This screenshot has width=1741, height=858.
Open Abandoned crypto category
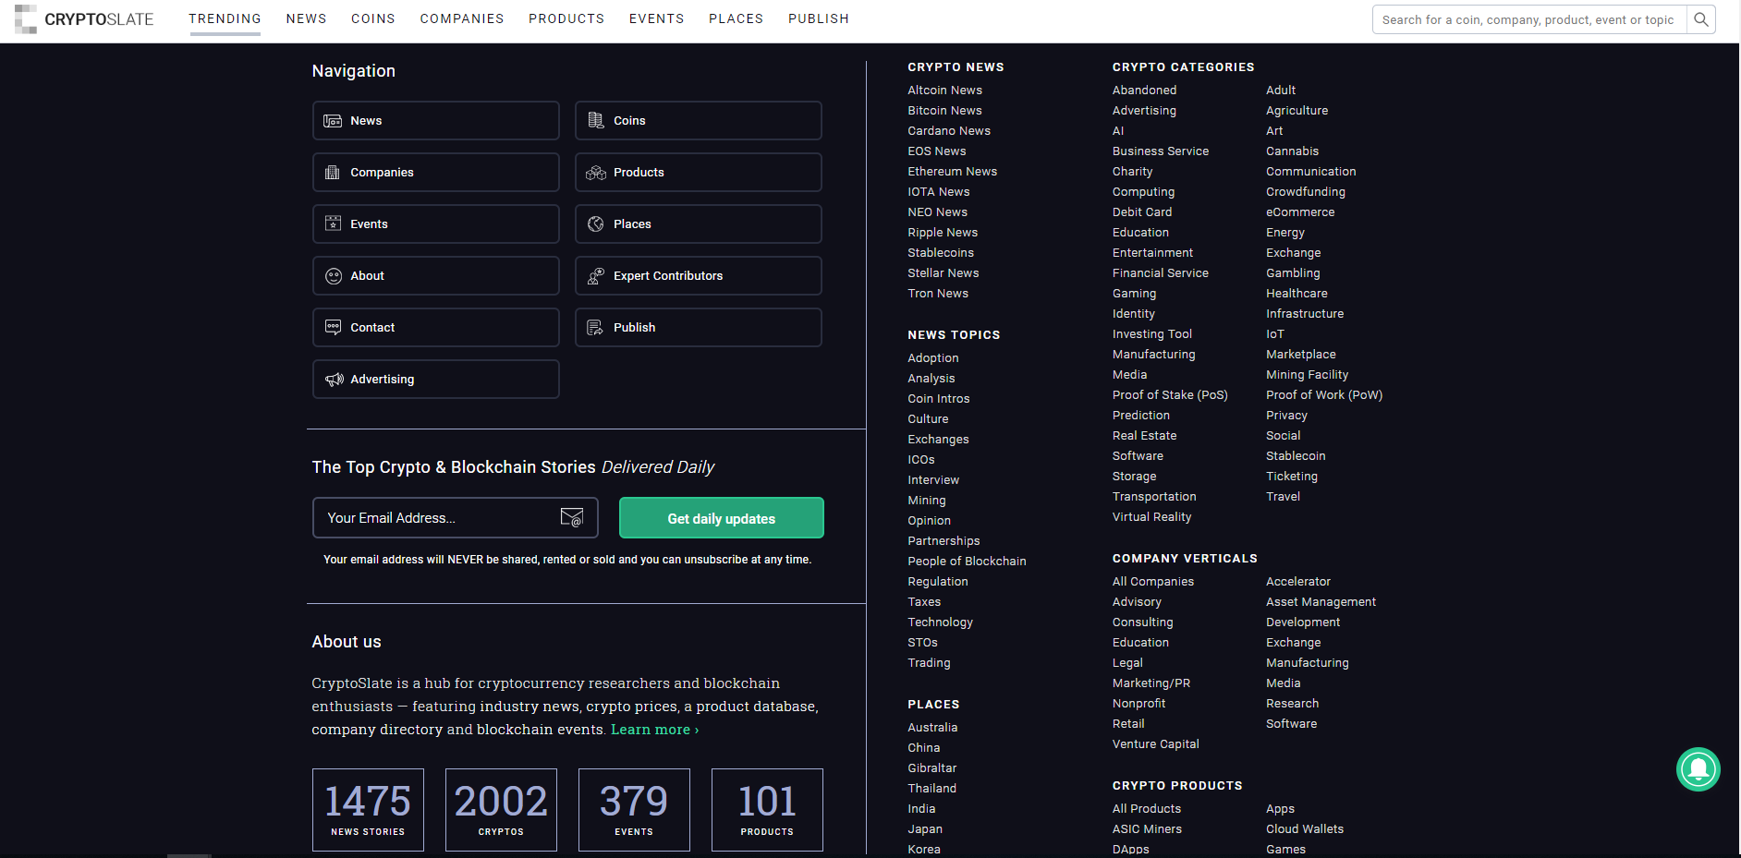(x=1144, y=91)
